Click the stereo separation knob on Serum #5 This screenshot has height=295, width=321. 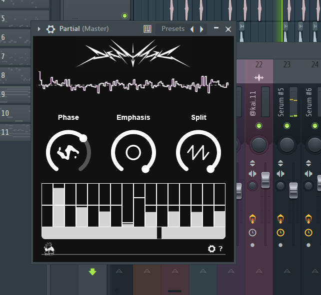(280, 186)
